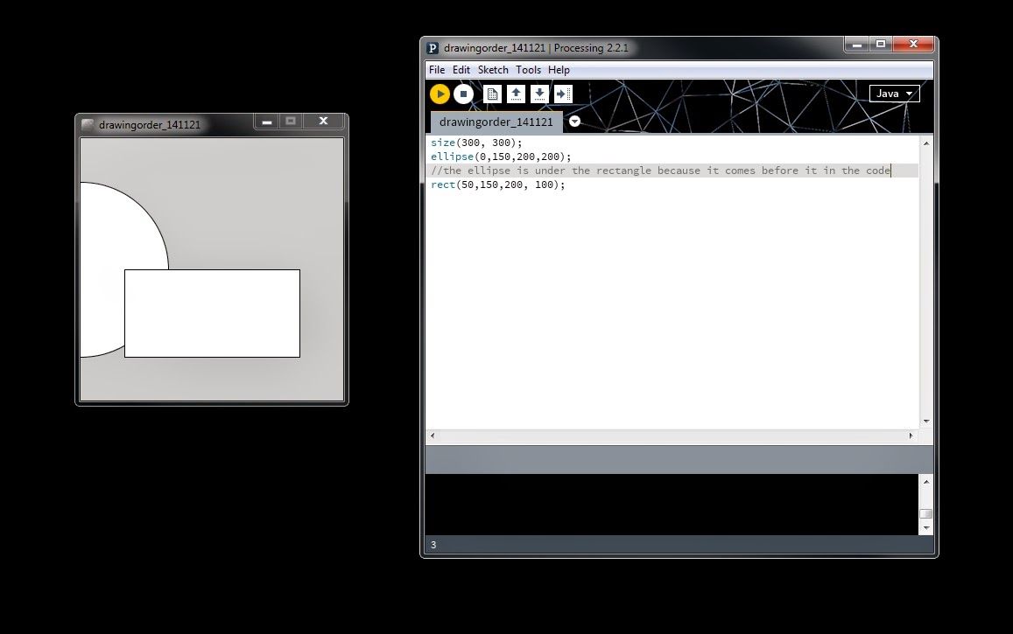Open the File menu

tap(437, 70)
